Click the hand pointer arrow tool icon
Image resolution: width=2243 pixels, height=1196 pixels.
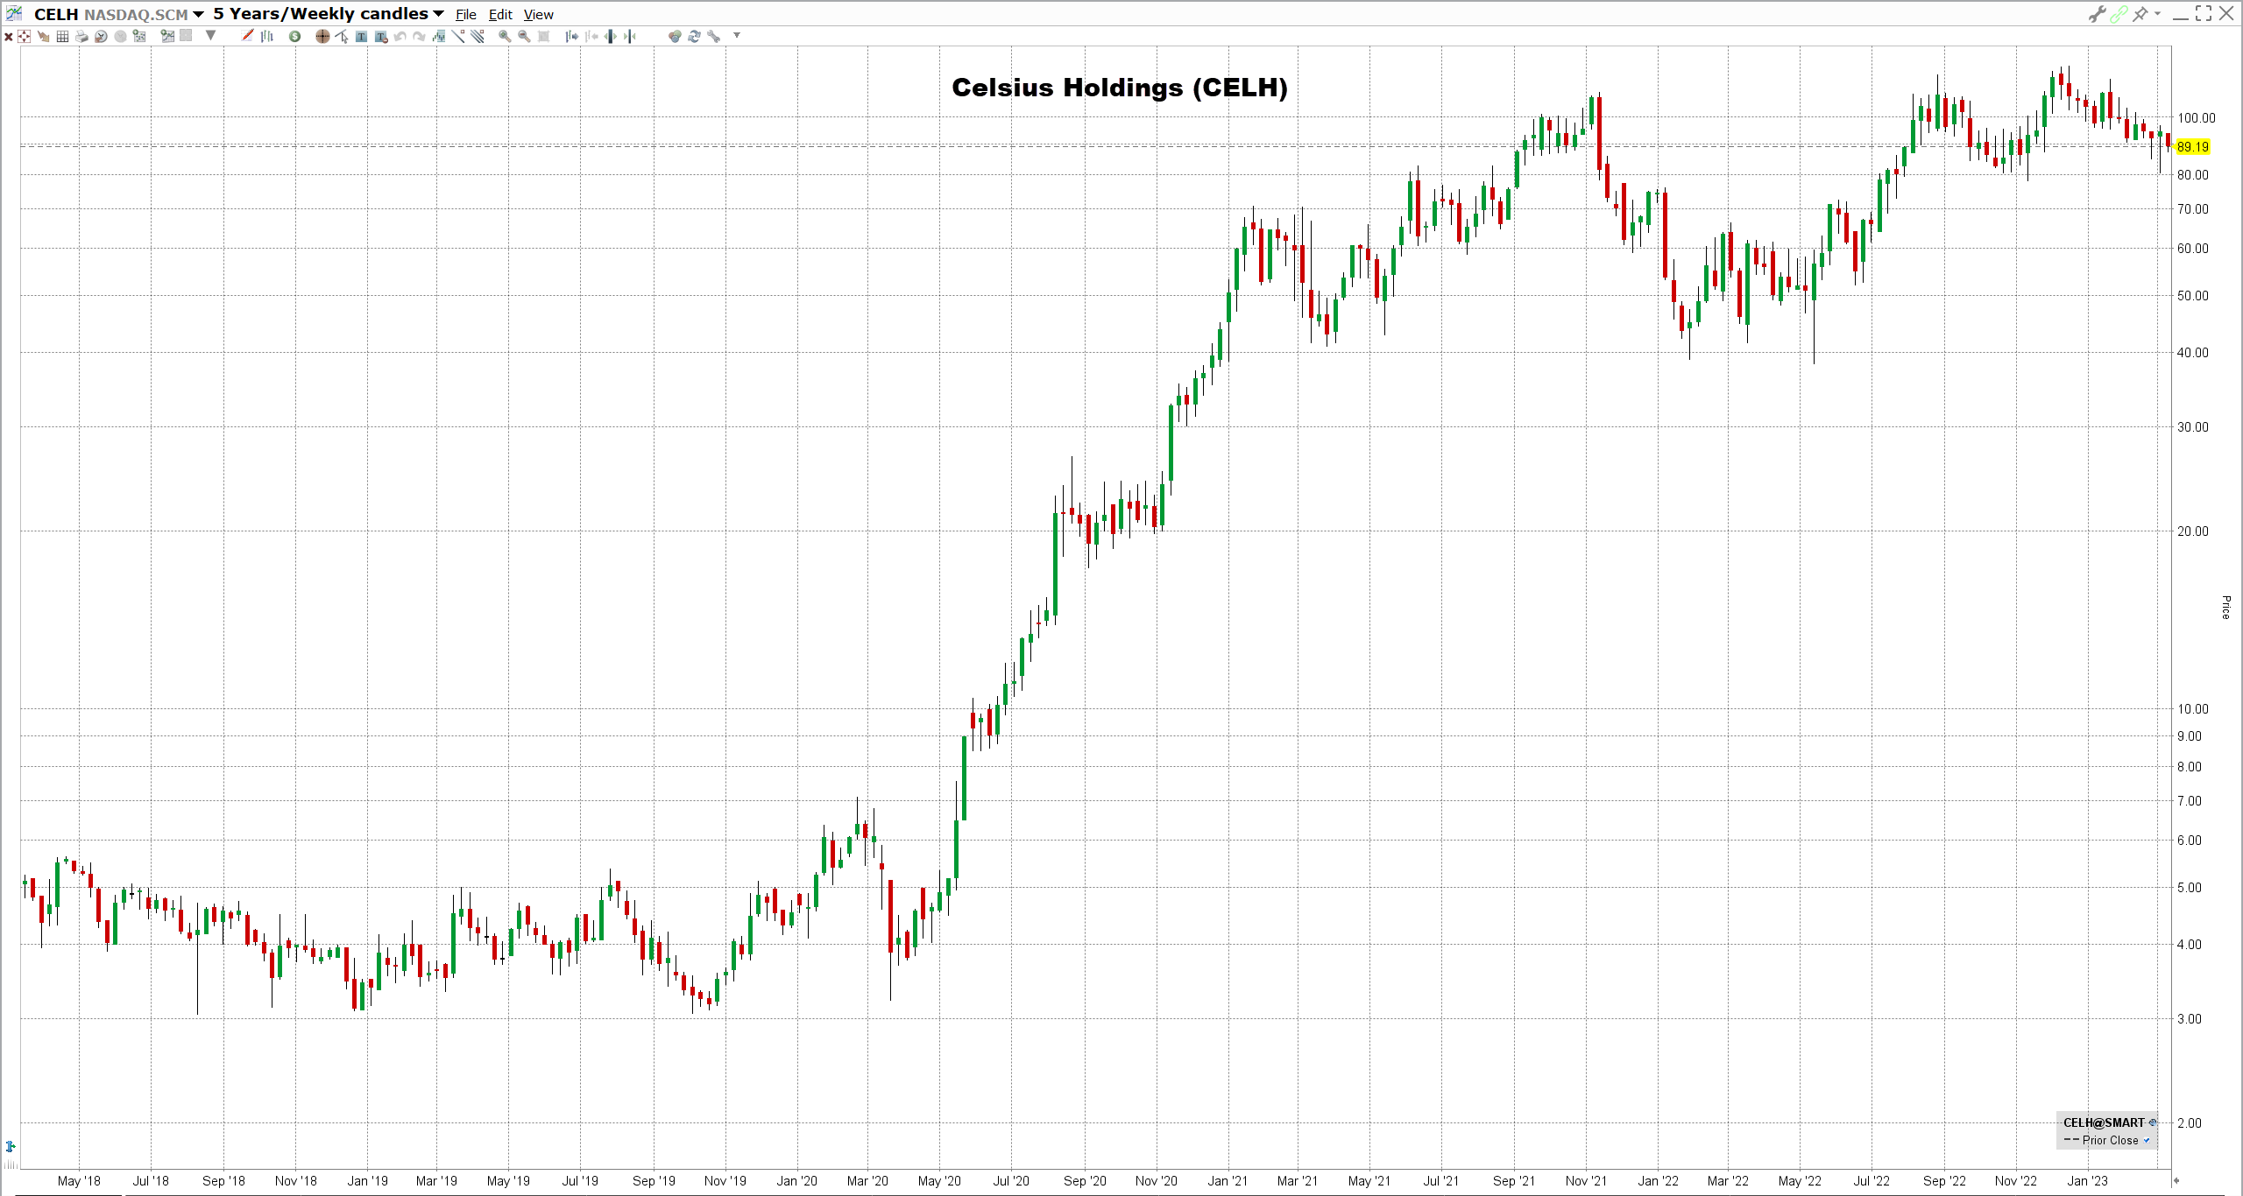pyautogui.click(x=43, y=37)
